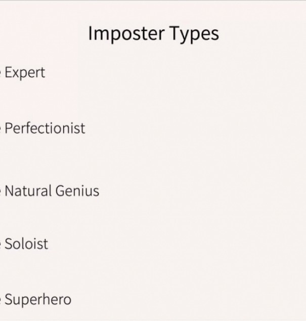Click the capital "T" in Types
The height and width of the screenshot is (321, 306).
click(x=174, y=33)
